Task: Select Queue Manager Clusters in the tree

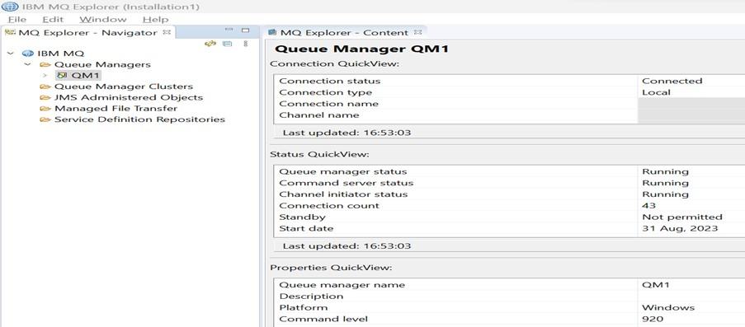Action: [124, 86]
